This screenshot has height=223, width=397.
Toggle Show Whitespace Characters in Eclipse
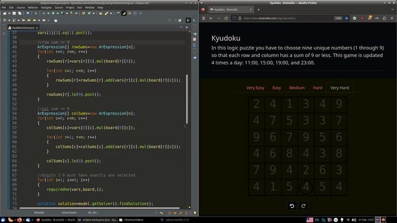(141, 13)
